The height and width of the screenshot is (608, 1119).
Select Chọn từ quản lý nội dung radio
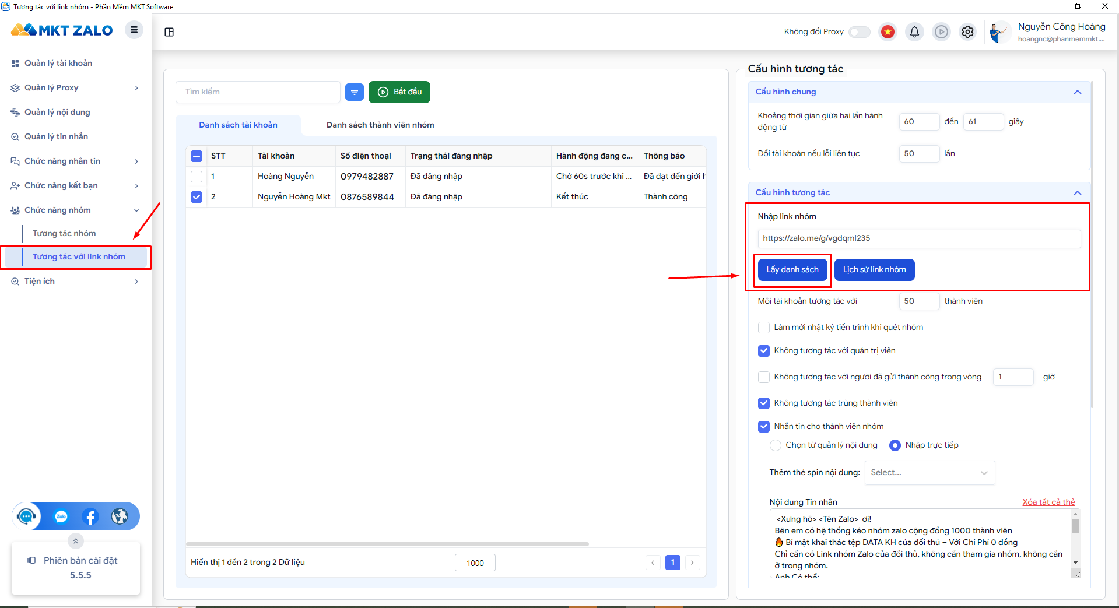click(776, 445)
